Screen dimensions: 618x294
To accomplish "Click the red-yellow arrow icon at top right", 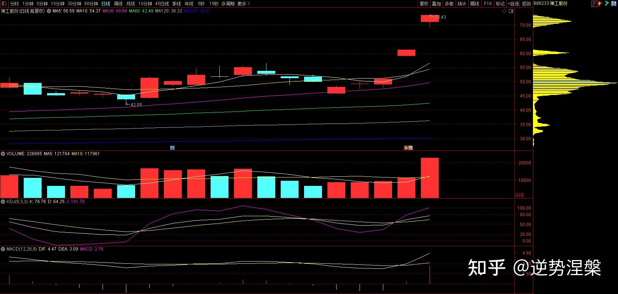I will tap(600, 4).
